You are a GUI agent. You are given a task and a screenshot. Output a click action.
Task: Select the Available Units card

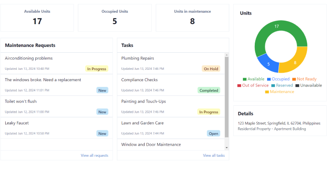[x=37, y=18]
